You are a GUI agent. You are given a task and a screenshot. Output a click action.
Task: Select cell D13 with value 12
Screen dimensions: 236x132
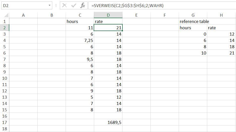click(x=108, y=97)
